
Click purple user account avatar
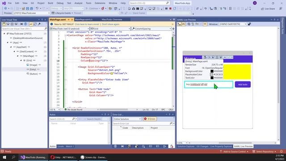tap(255, 3)
